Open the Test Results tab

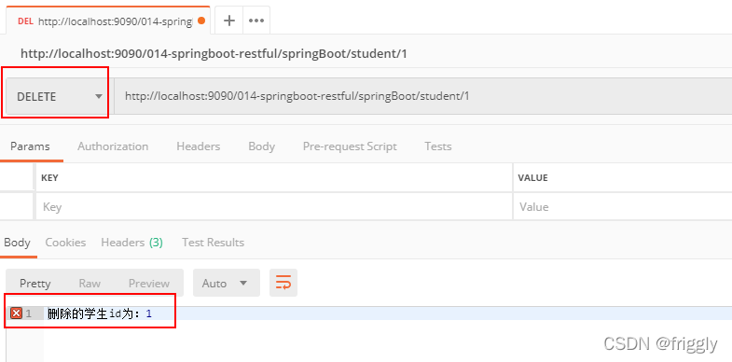[x=213, y=243]
